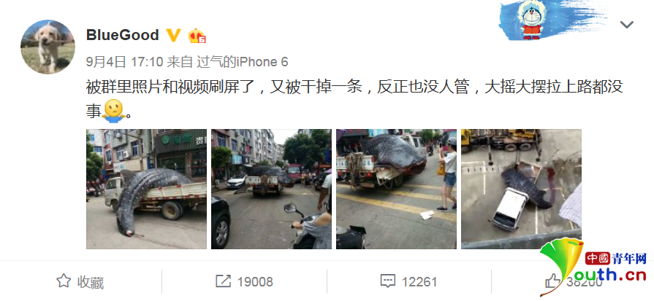Click the shrugging emoji in post text
Screen dimensions: 654x301
pos(113,111)
